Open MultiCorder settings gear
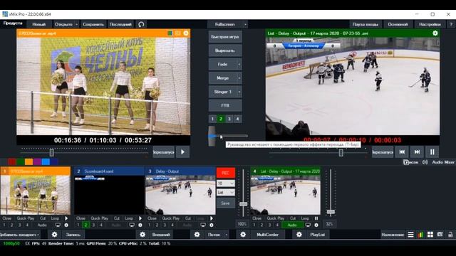This screenshot has height=256, width=456. click(x=243, y=235)
